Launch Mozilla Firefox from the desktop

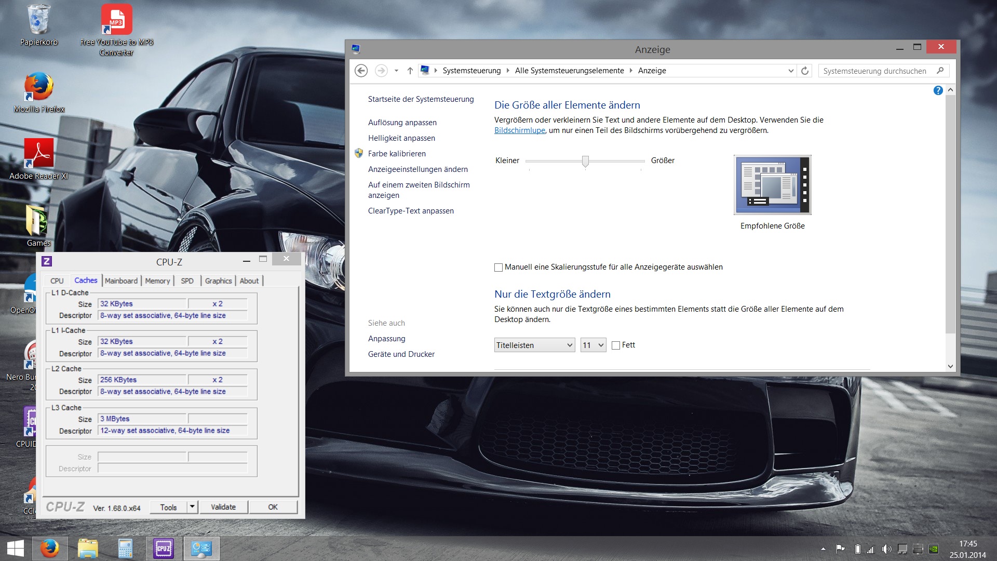(38, 87)
